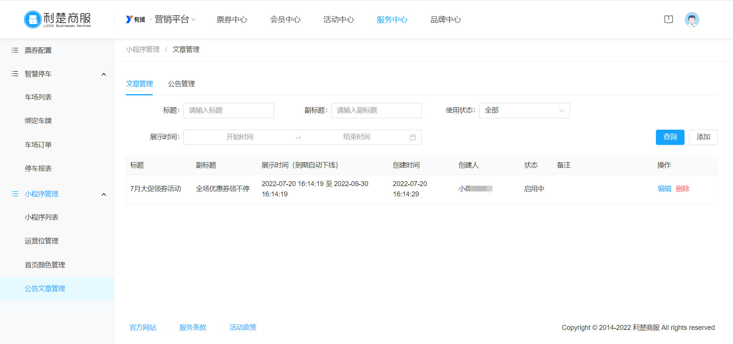Image resolution: width=733 pixels, height=344 pixels.
Task: Click the 小程序管理 list icon
Action: (15, 194)
